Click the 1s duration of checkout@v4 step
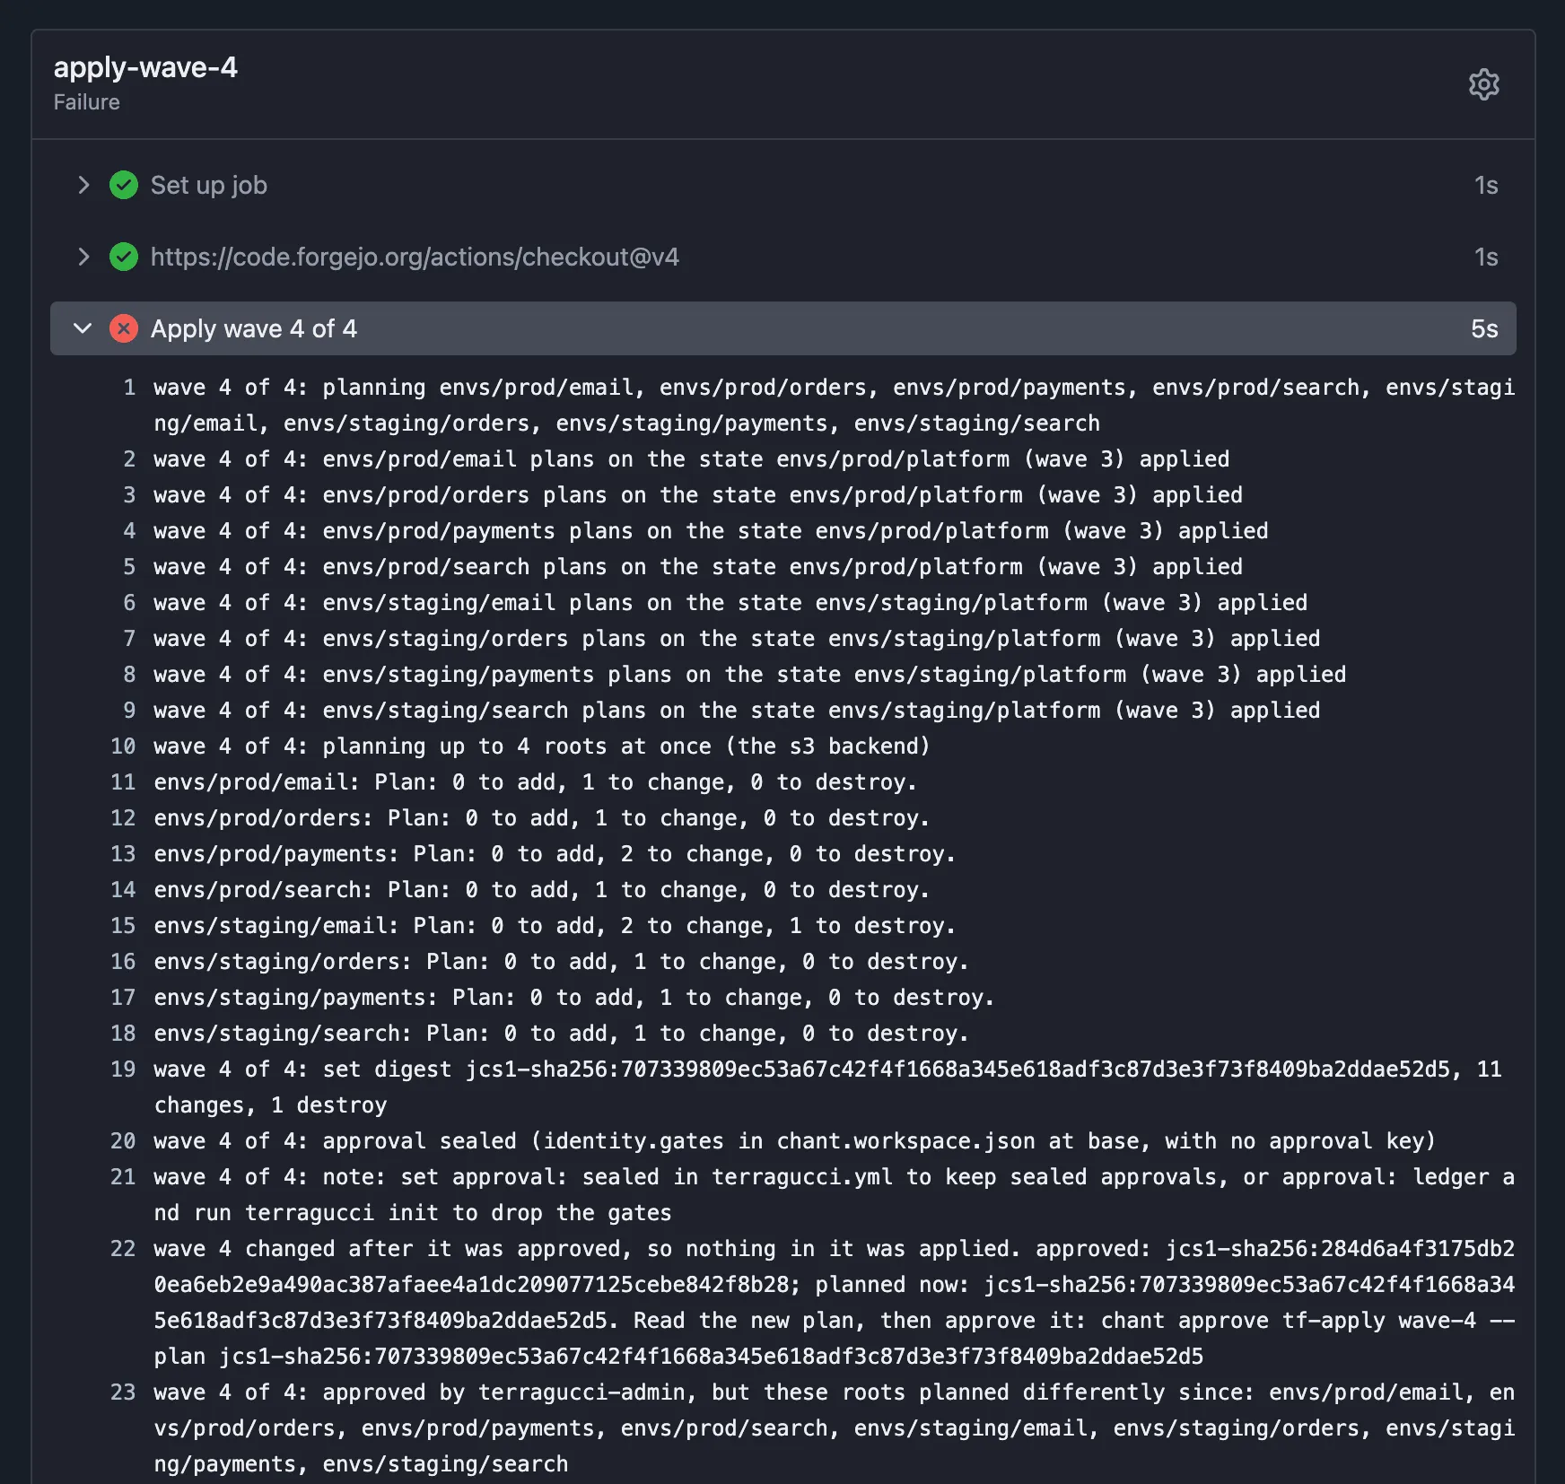The image size is (1565, 1484). click(1486, 257)
